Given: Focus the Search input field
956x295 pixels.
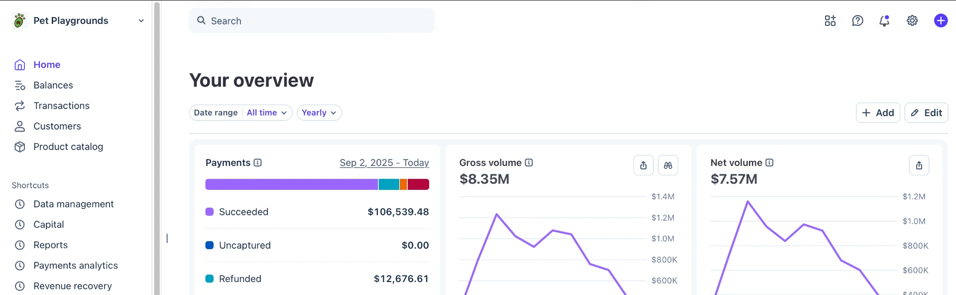Looking at the screenshot, I should [x=312, y=20].
